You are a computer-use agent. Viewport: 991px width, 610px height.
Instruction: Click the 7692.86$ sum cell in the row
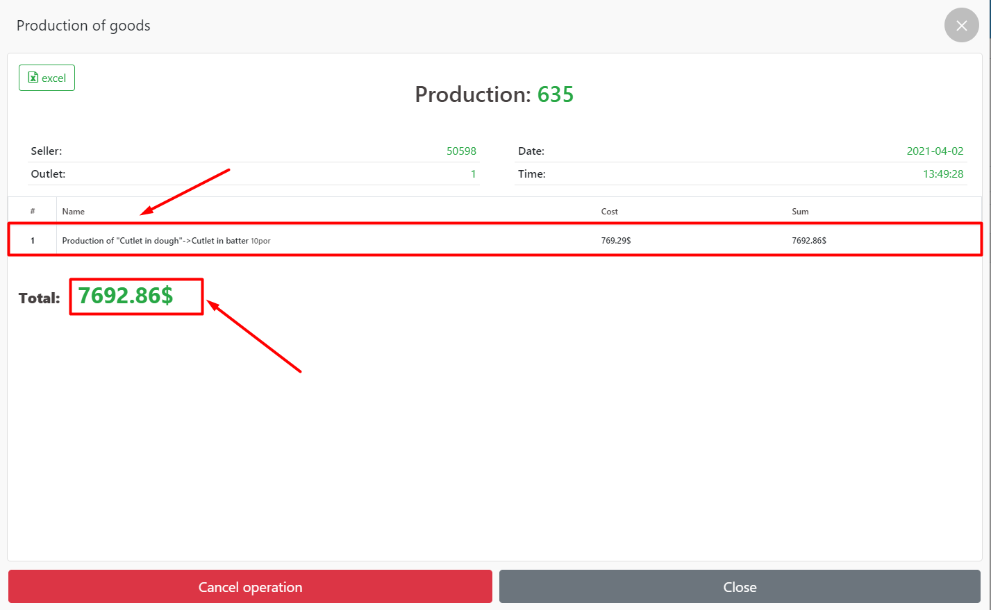point(809,241)
